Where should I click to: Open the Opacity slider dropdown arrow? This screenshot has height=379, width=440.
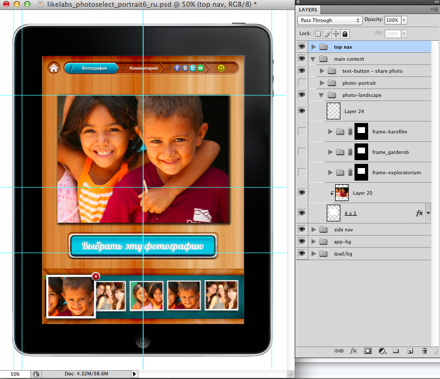coord(404,20)
